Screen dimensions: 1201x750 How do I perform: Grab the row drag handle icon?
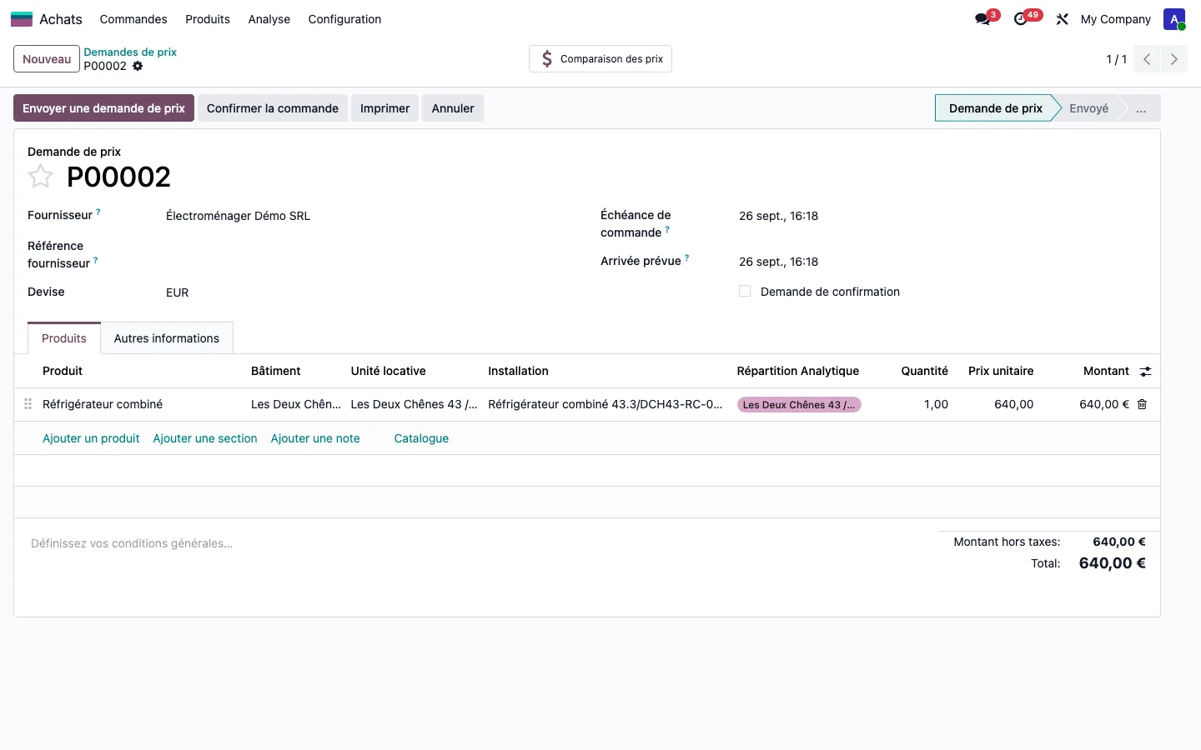coord(28,404)
